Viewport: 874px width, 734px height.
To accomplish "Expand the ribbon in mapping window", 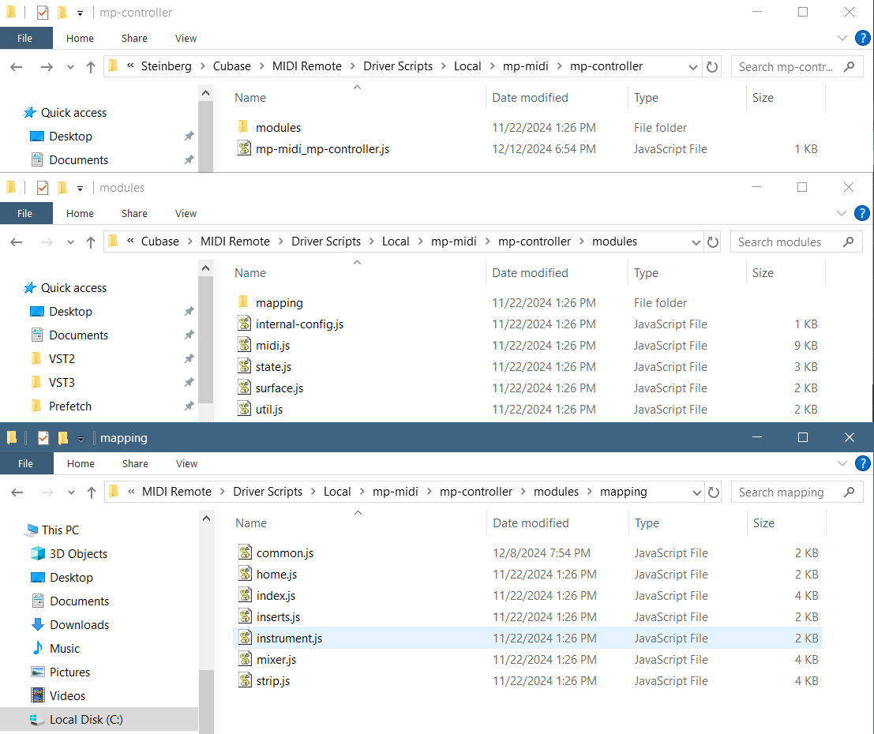I will point(842,463).
